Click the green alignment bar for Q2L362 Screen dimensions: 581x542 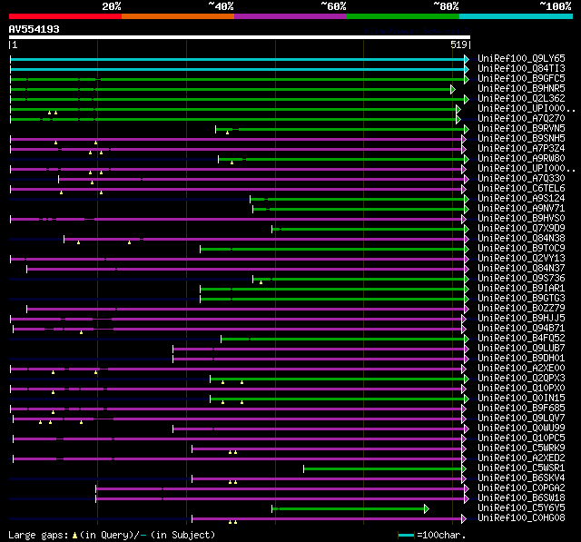point(272,99)
